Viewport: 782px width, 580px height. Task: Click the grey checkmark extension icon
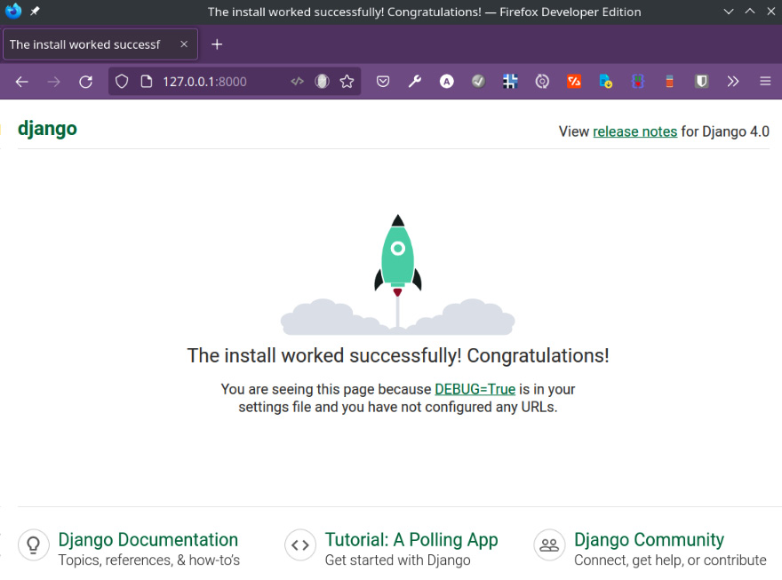tap(478, 81)
